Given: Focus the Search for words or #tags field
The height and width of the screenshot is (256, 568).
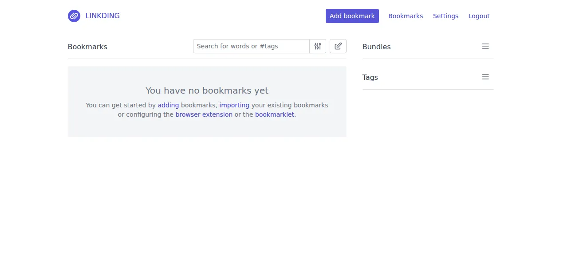Looking at the screenshot, I should point(251,46).
